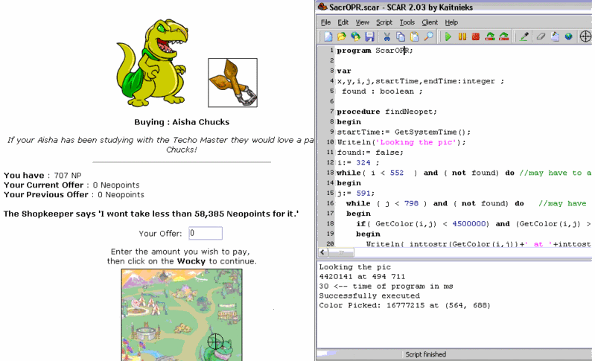The width and height of the screenshot is (595, 361).
Task: Save the script with the floppy disk icon
Action: (369, 36)
